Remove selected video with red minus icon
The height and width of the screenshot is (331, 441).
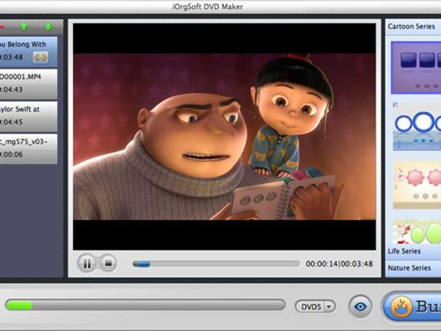2,27
